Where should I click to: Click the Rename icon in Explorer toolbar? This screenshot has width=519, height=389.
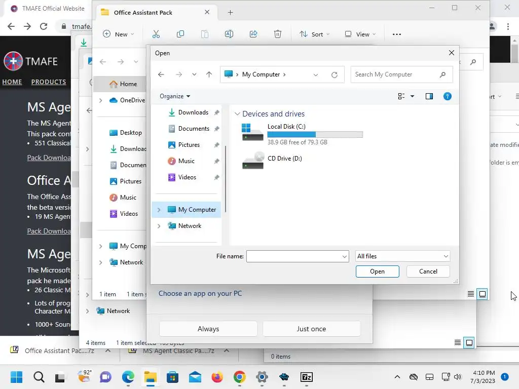pos(229,34)
